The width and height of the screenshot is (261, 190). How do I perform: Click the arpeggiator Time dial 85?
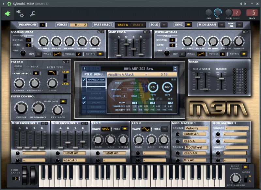tap(153, 87)
